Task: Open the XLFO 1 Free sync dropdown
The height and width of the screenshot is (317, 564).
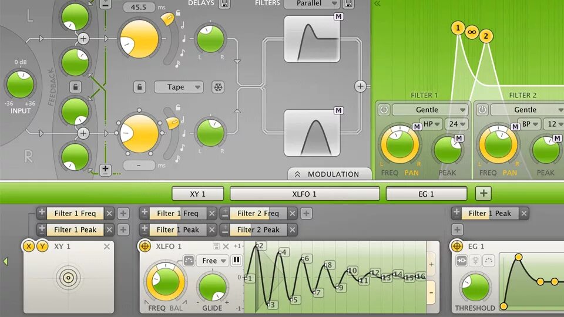Action: point(213,261)
